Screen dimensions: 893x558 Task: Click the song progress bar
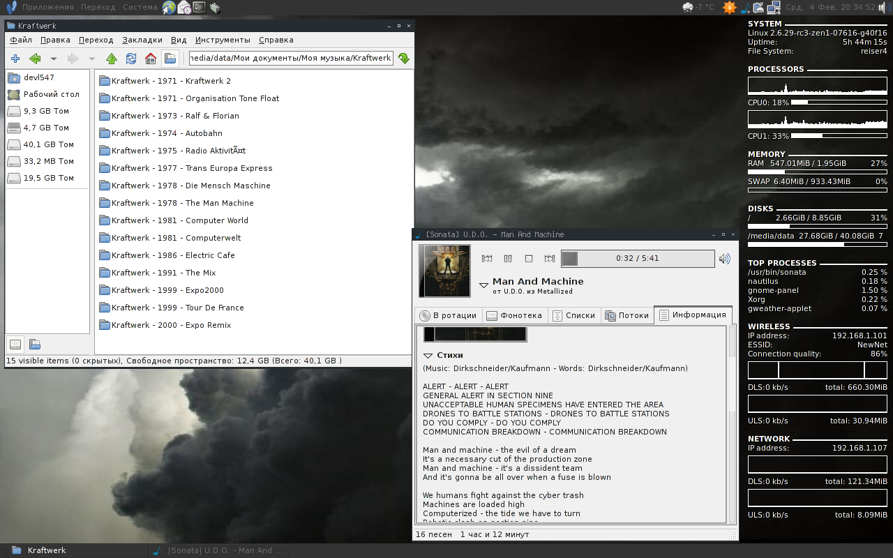pos(637,259)
